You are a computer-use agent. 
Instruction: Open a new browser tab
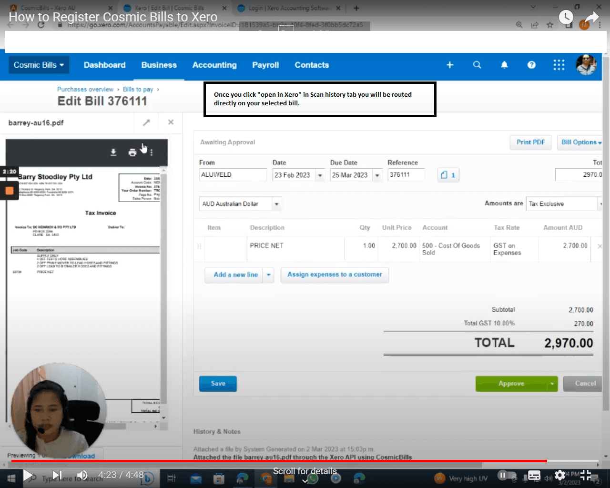tap(356, 8)
